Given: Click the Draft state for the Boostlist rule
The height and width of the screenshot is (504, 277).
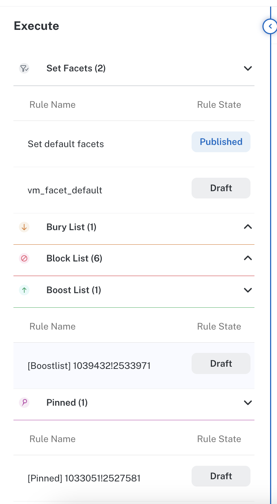Looking at the screenshot, I should point(221,363).
